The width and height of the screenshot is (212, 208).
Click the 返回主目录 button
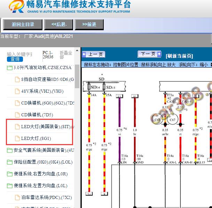coord(23,25)
